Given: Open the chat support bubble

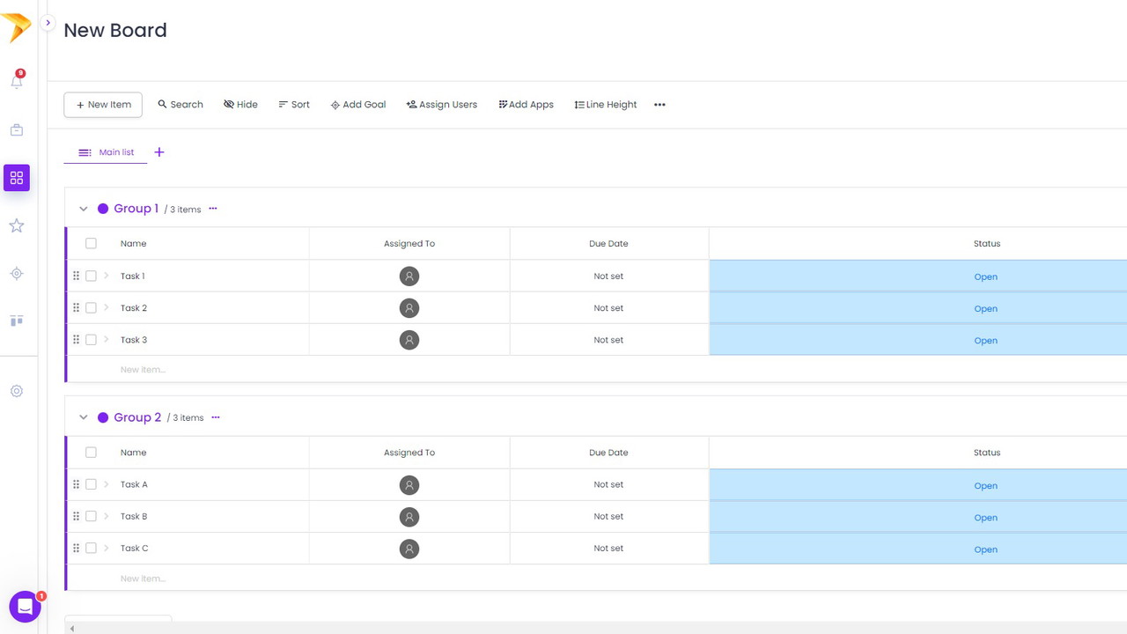Looking at the screenshot, I should pyautogui.click(x=25, y=607).
